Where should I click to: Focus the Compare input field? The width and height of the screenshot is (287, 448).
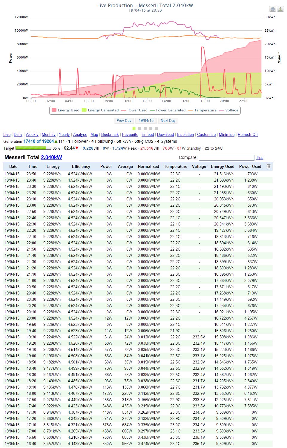(226, 158)
